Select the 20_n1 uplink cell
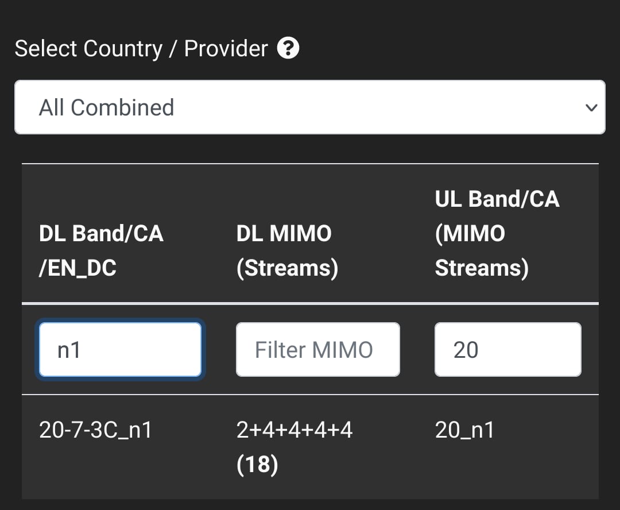The image size is (620, 510). pos(464,430)
